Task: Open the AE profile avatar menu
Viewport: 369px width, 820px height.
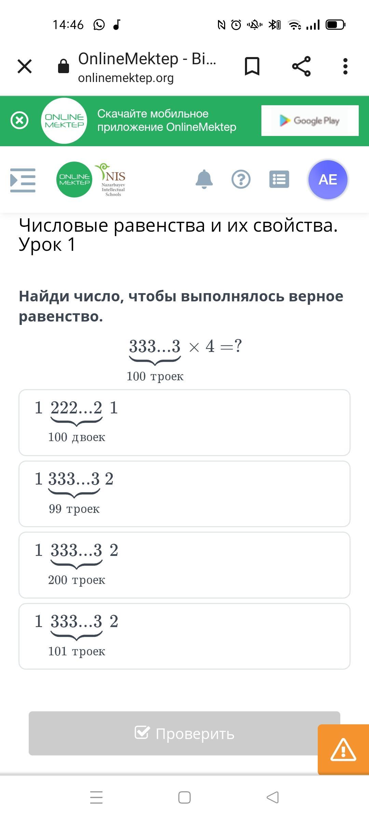Action: click(328, 180)
